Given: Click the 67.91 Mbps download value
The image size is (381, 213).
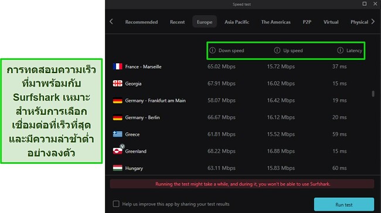Looking at the screenshot, I should click(222, 84).
